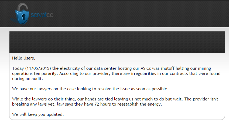
Task: Click the keyhole in the padlock logo
Action: [x=23, y=17]
